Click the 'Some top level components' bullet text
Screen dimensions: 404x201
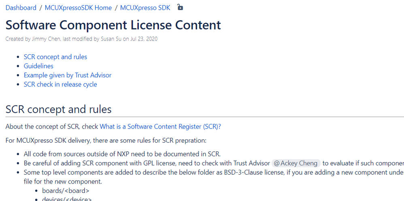coord(214,177)
